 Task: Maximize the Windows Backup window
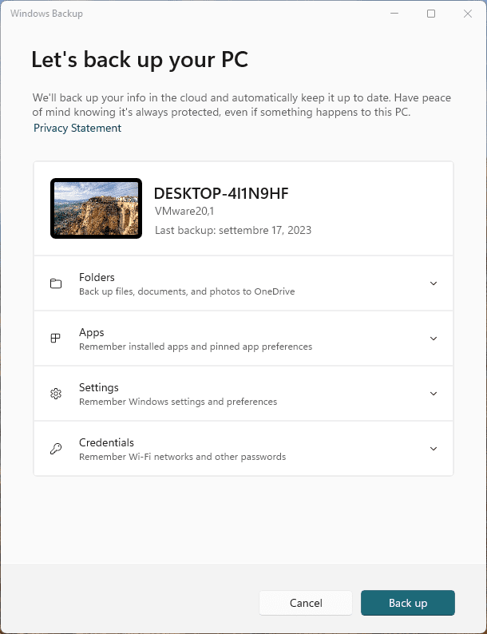pos(431,14)
